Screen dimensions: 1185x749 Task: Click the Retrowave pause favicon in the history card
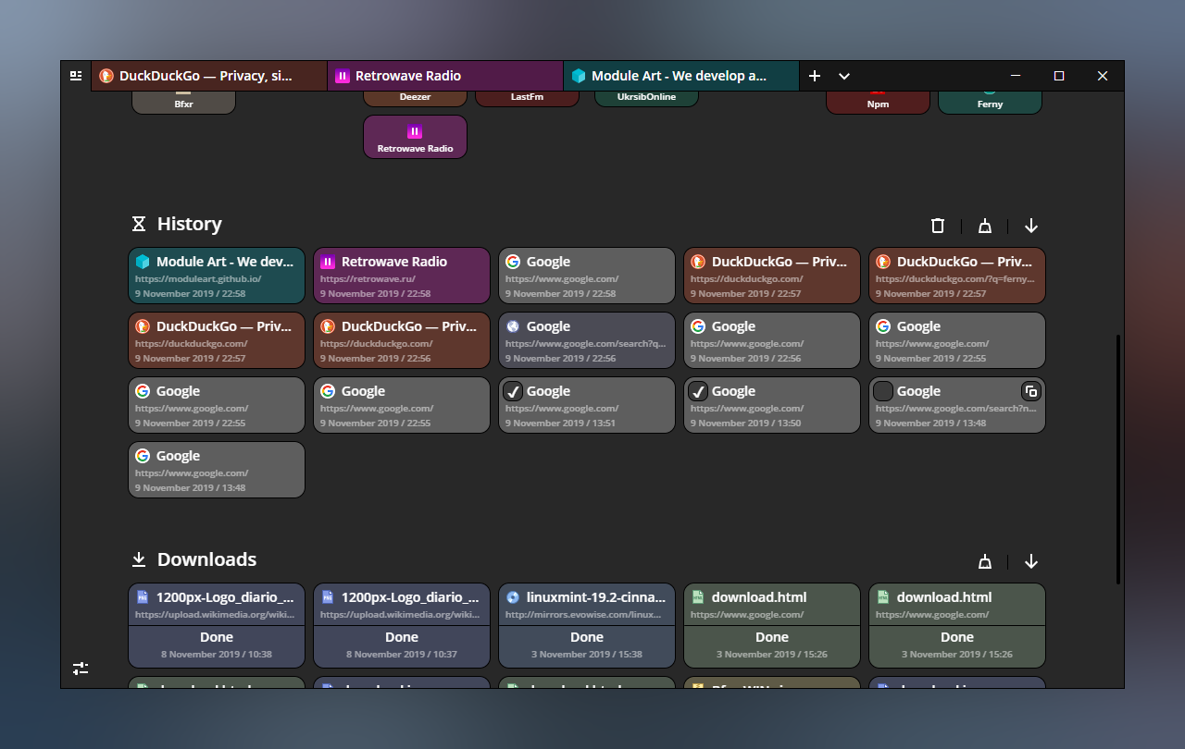pyautogui.click(x=328, y=262)
